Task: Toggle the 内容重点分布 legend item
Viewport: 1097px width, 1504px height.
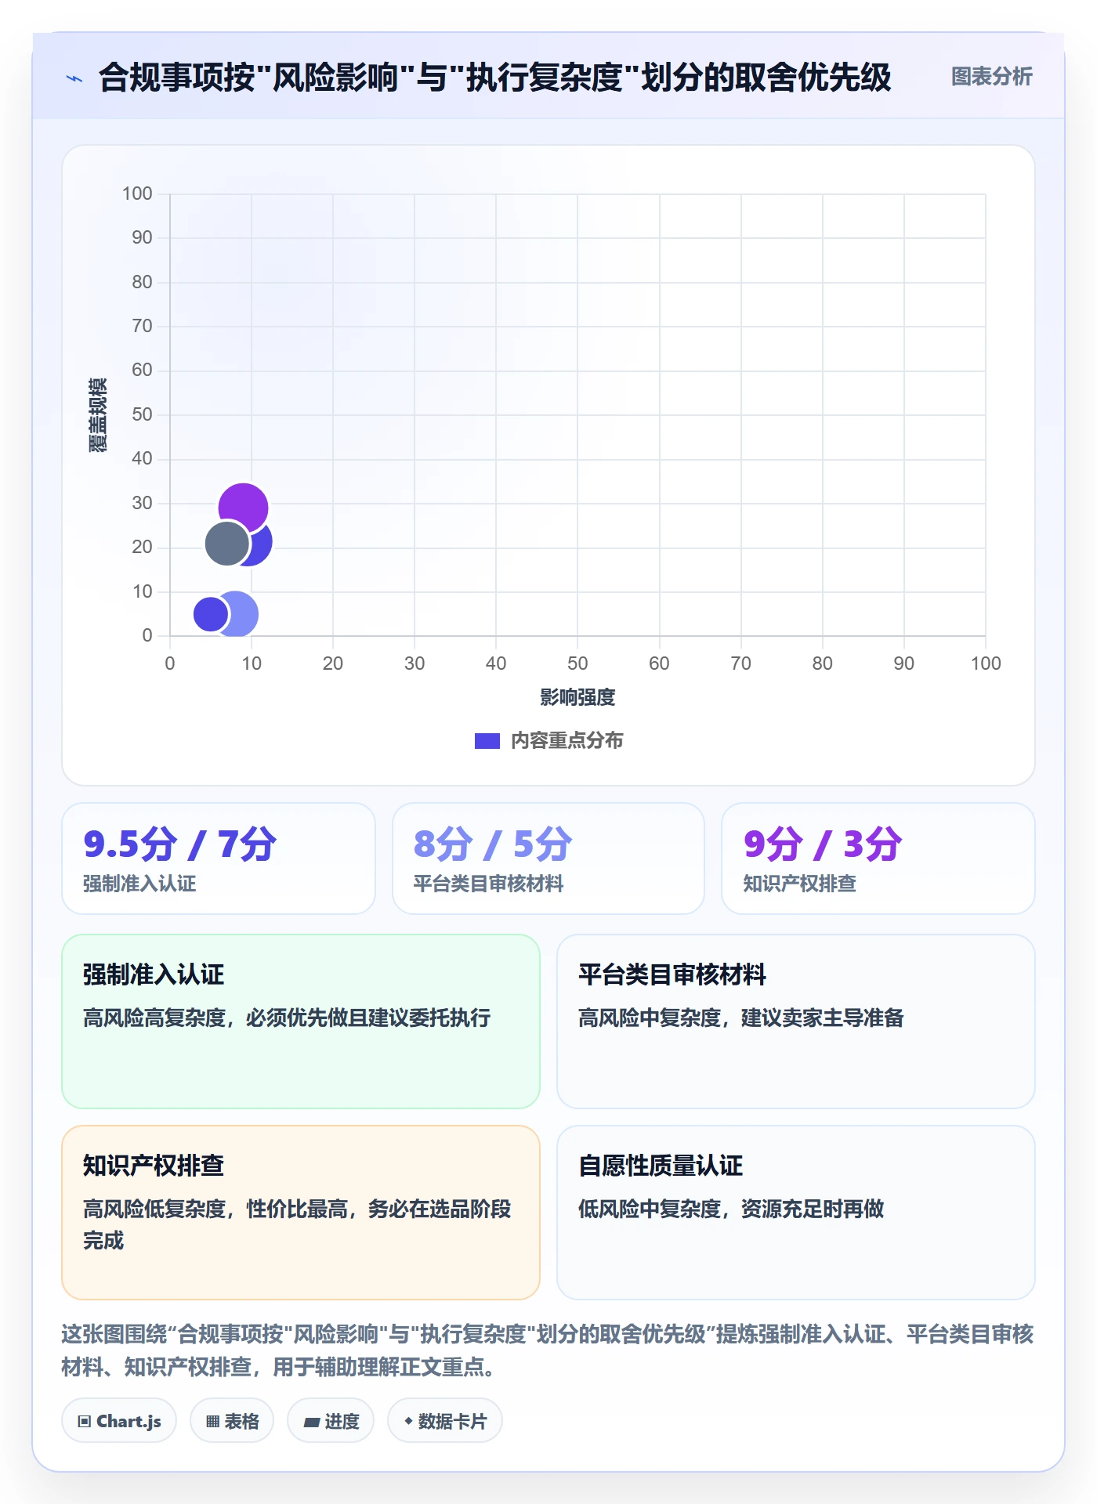Action: tap(548, 740)
